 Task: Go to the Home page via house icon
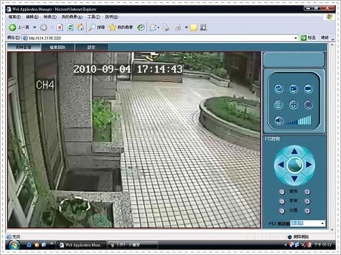point(80,27)
